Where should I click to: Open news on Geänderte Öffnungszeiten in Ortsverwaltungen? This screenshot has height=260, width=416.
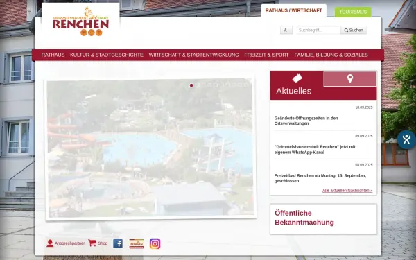click(306, 121)
